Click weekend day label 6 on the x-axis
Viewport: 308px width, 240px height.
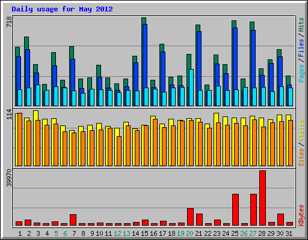pyautogui.click(x=65, y=233)
